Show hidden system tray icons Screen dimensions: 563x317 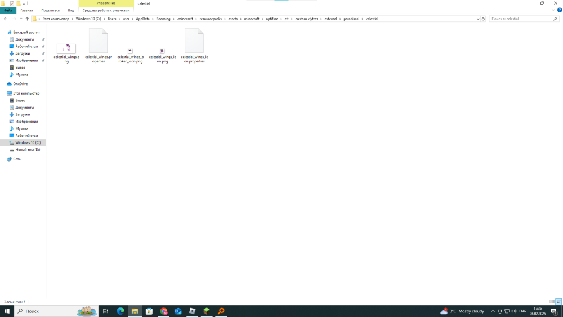pyautogui.click(x=493, y=311)
